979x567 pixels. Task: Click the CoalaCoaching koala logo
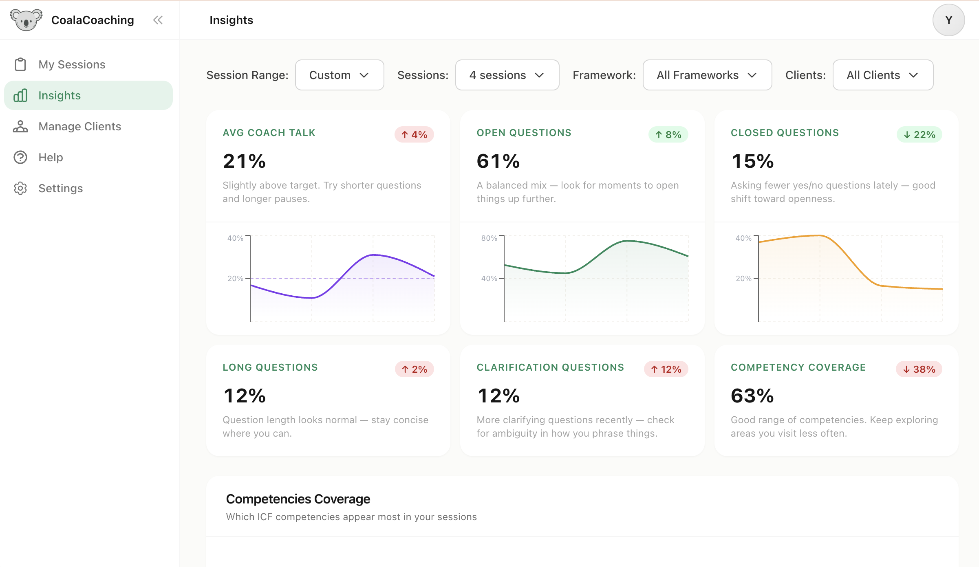click(x=26, y=20)
